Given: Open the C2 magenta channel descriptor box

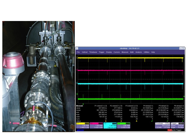Looking at the screenshot, I should (96, 125).
